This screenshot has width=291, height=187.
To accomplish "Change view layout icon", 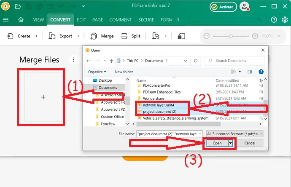I will pyautogui.click(x=233, y=72).
